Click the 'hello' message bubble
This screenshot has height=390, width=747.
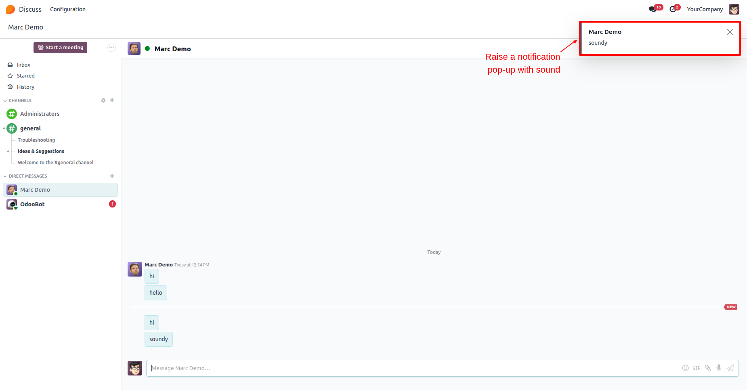(156, 293)
